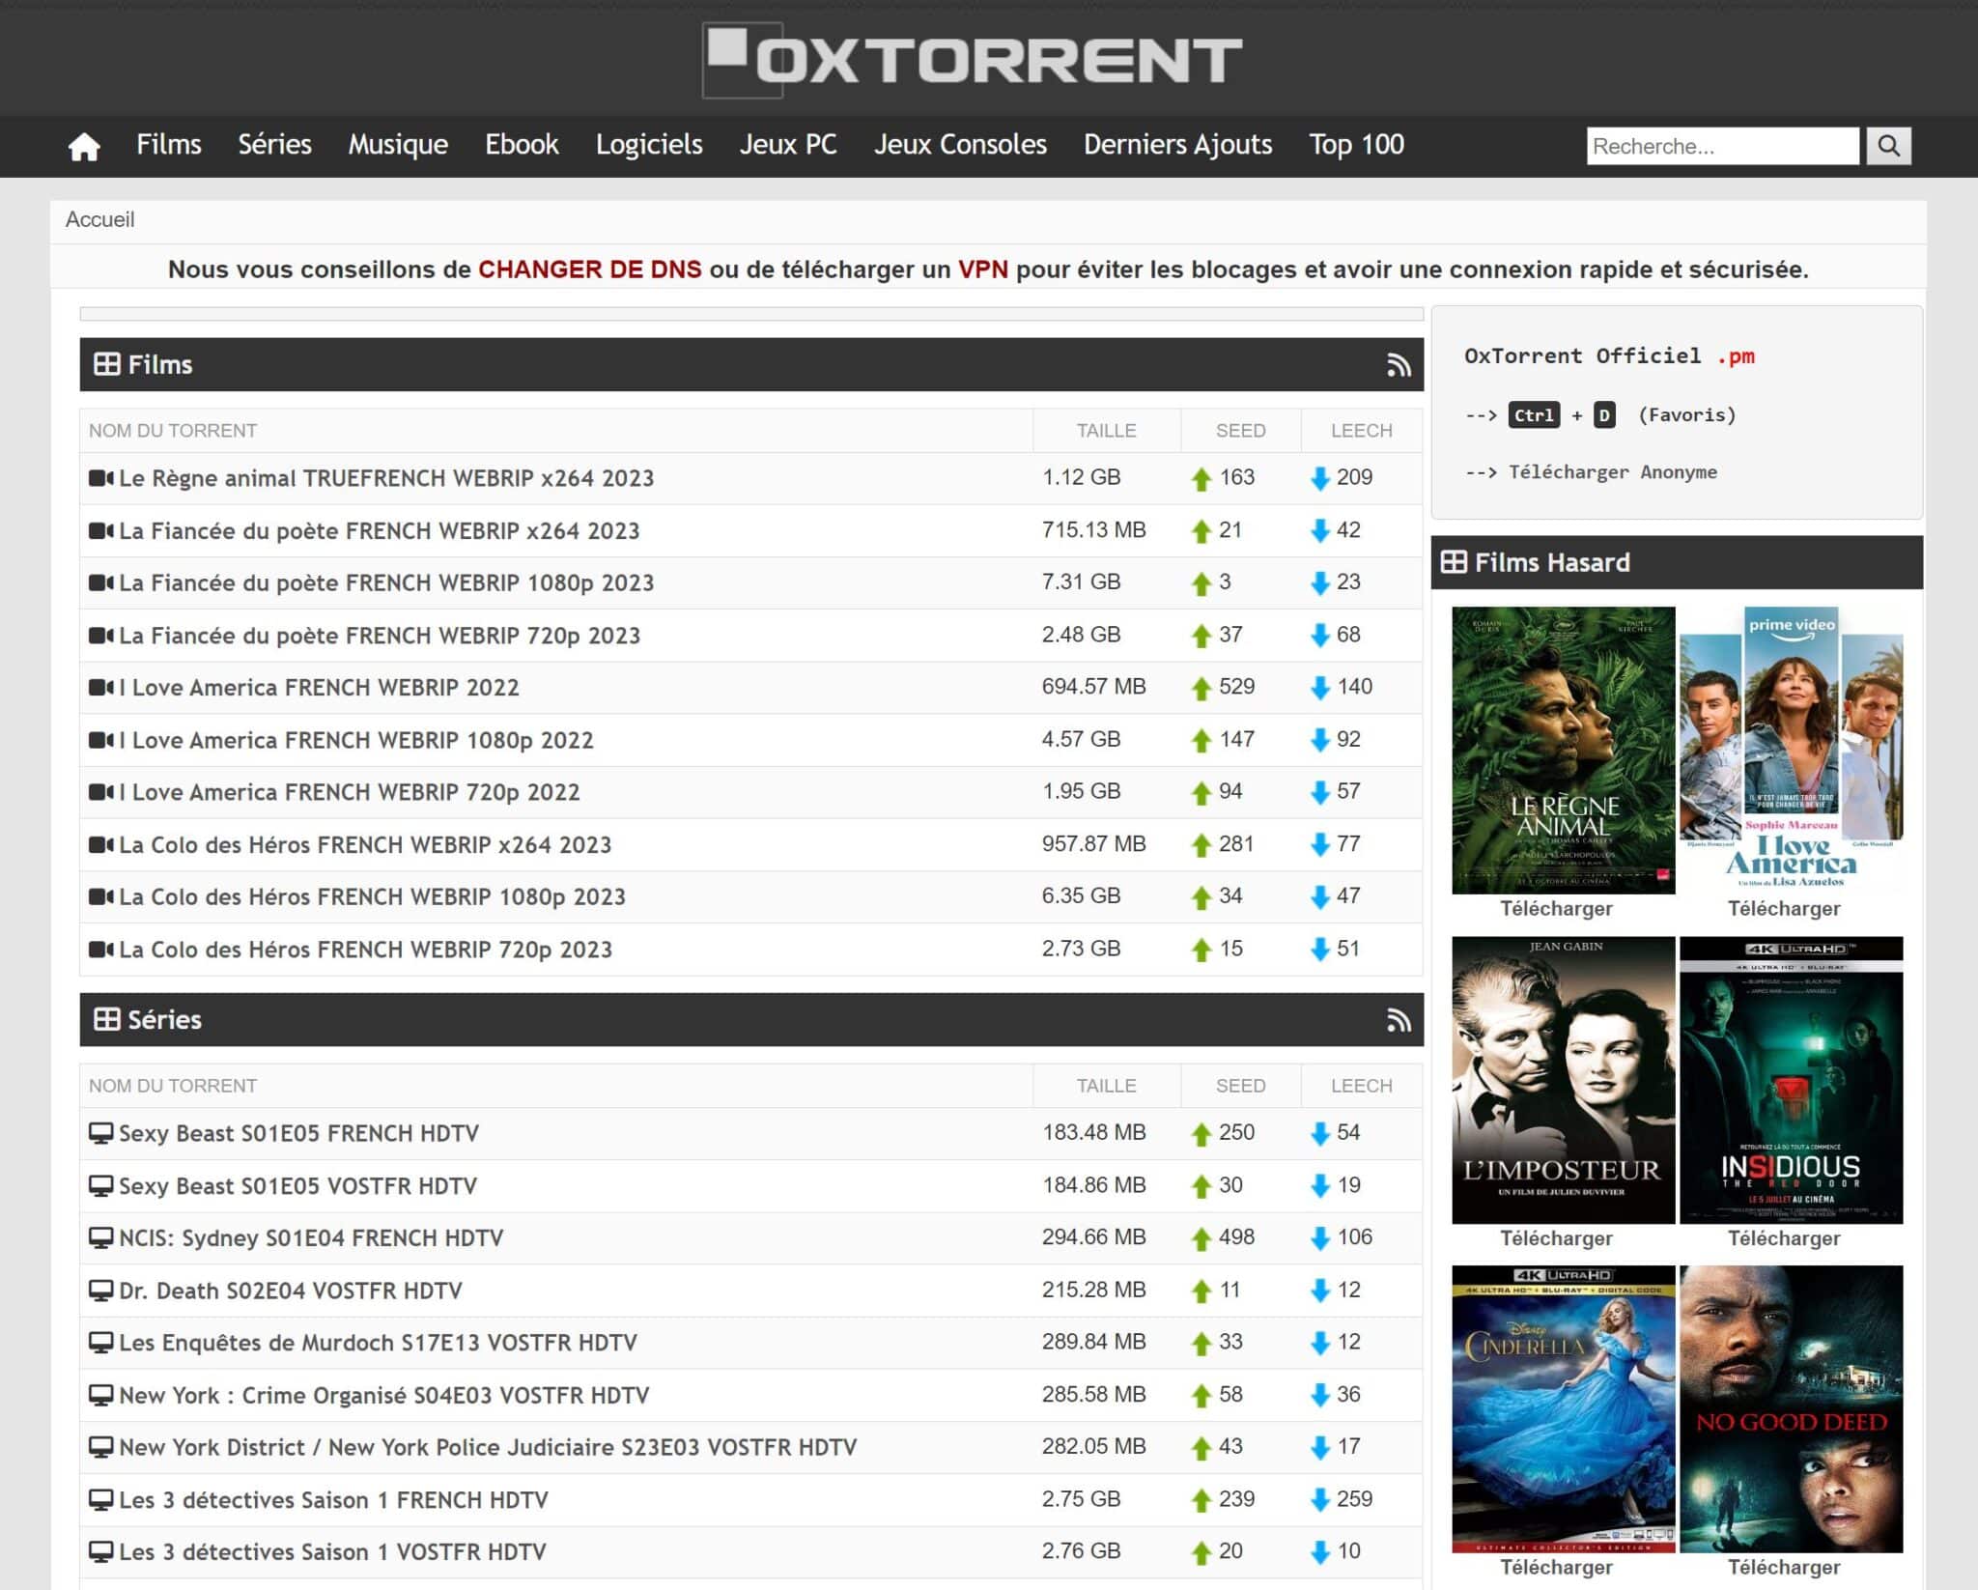1978x1590 pixels.
Task: Click camera icon of La Colo des Héros 720p row
Action: click(101, 950)
